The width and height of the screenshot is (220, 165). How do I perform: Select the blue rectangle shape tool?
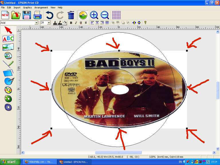point(8,73)
